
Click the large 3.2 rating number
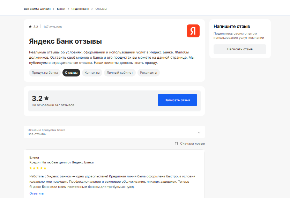coord(37,98)
